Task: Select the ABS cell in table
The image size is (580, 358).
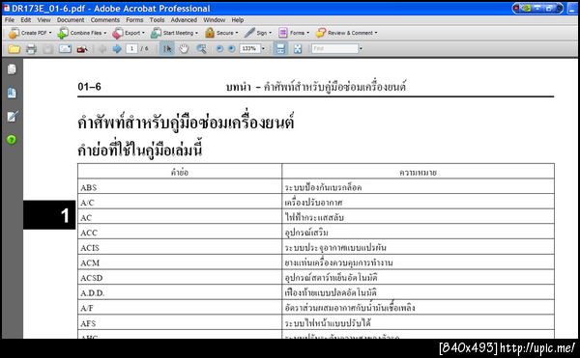Action: coord(180,187)
